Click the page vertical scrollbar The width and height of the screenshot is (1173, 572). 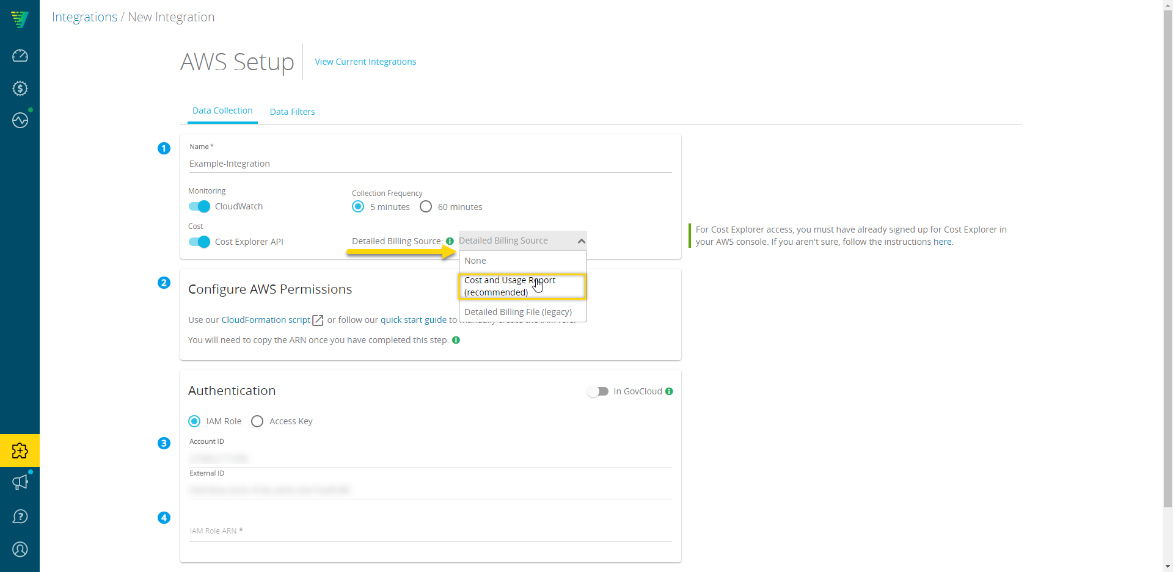point(1168,258)
